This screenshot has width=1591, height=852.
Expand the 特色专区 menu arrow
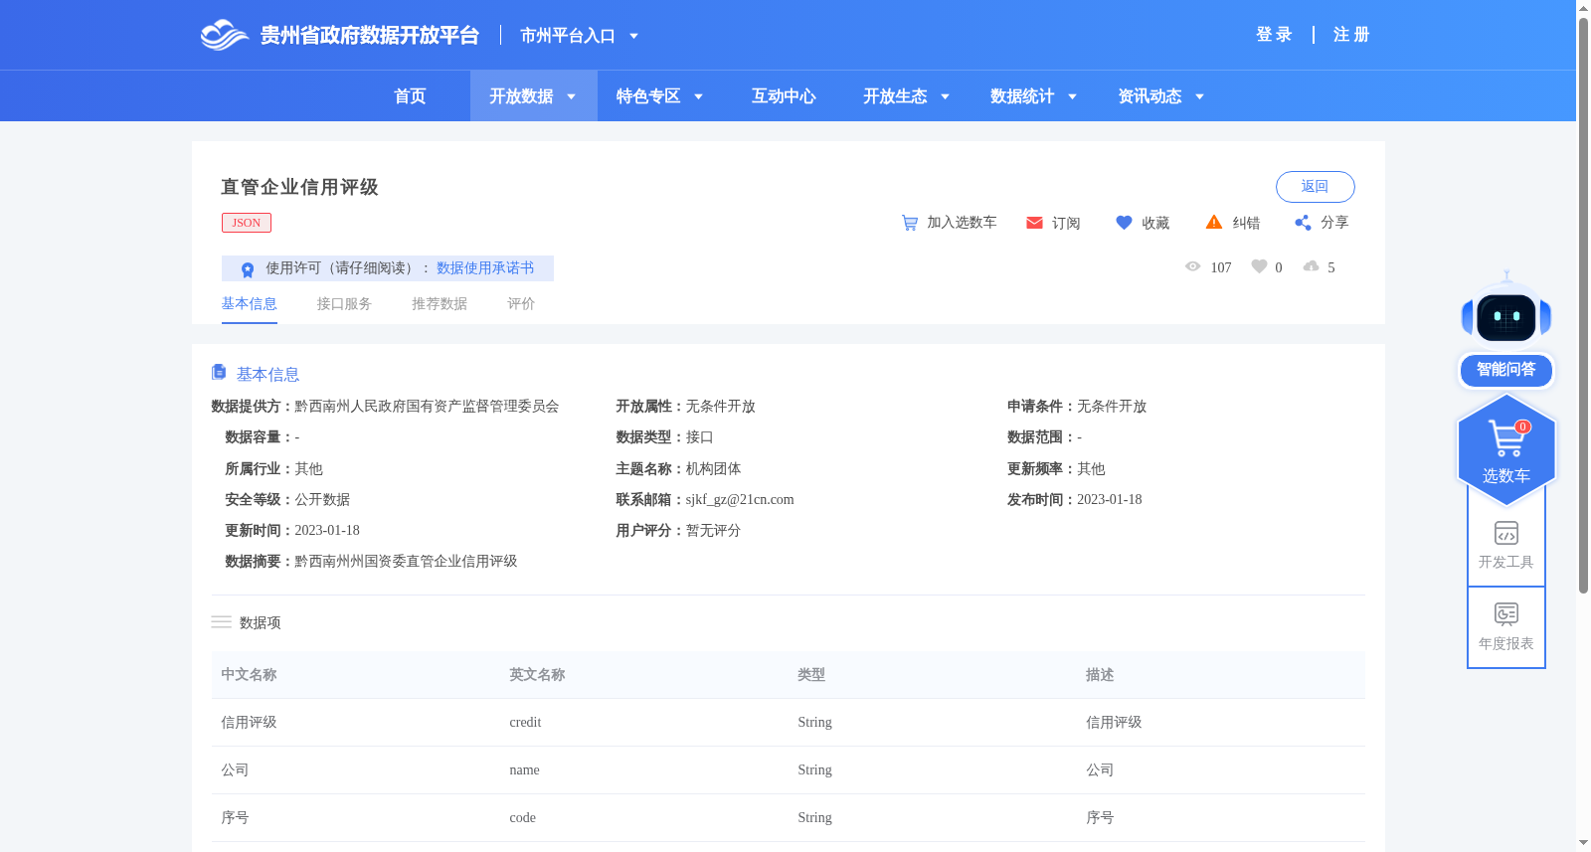click(x=698, y=96)
